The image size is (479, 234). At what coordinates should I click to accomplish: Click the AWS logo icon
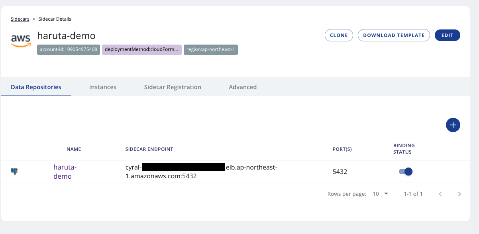(x=20, y=39)
